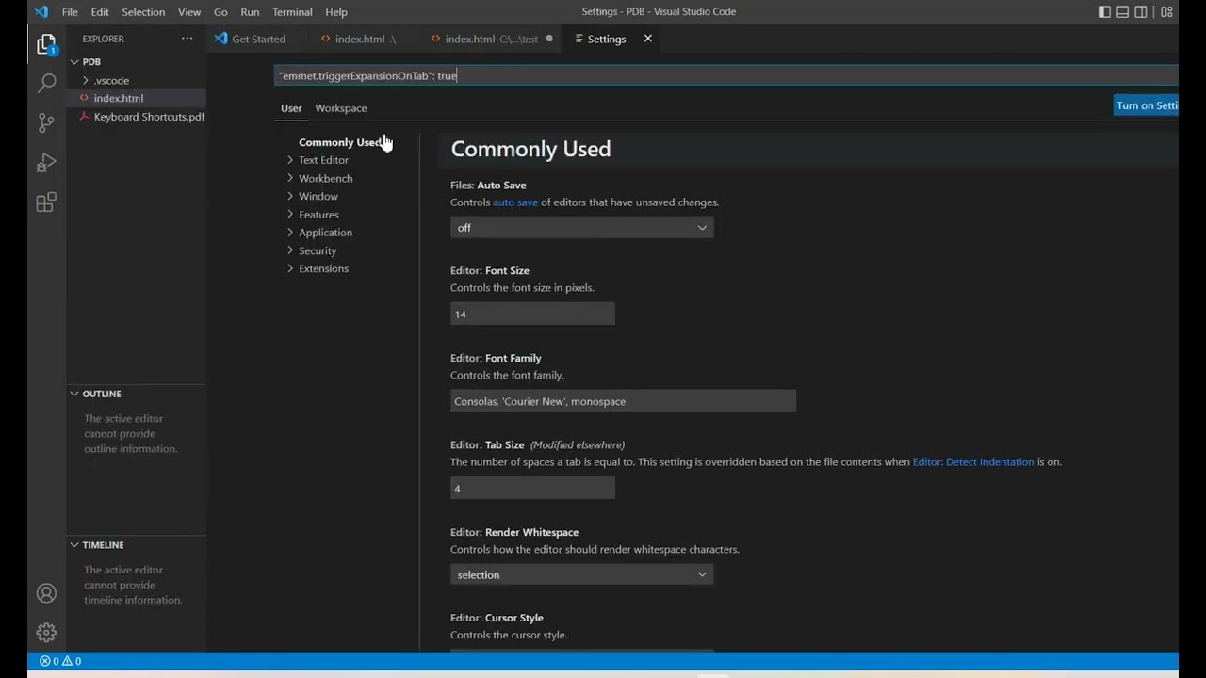
Task: Expand Window settings category
Action: coord(318,196)
